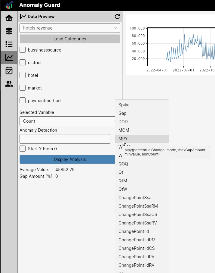Select ChangePointIid from the list

(142, 231)
